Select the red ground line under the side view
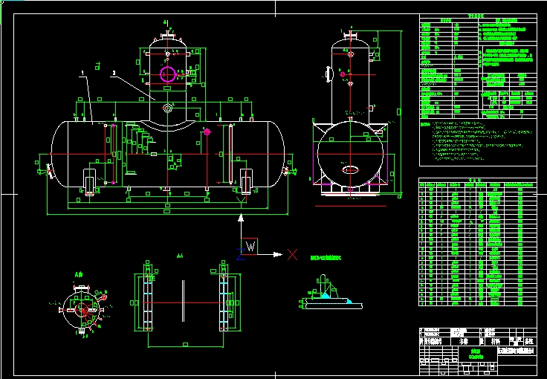 pyautogui.click(x=351, y=206)
